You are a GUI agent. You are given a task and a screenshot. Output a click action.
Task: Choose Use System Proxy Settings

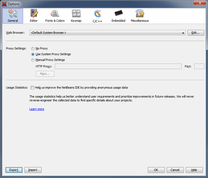33,54
